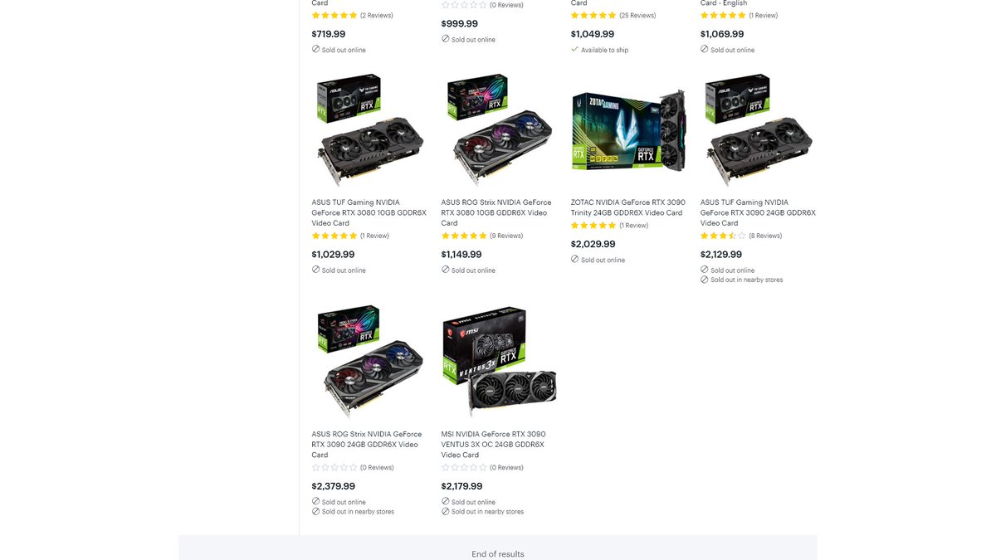Click ASUS TUF Gaming RTX 3090 24GB title
The height and width of the screenshot is (560, 996).
[x=758, y=212]
